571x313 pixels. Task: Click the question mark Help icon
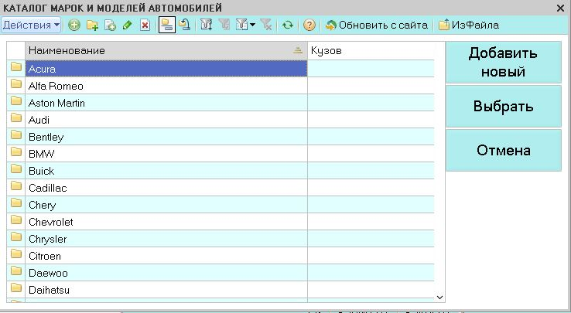(x=309, y=25)
